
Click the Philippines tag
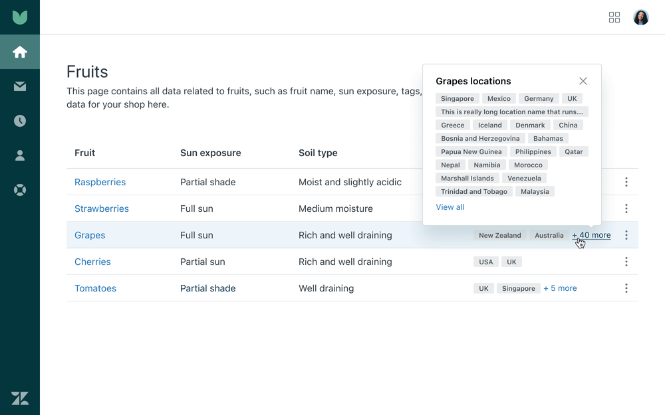[533, 151]
